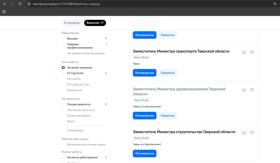Hide the transport deputy minister vacancy
The image size is (280, 163).
[244, 52]
